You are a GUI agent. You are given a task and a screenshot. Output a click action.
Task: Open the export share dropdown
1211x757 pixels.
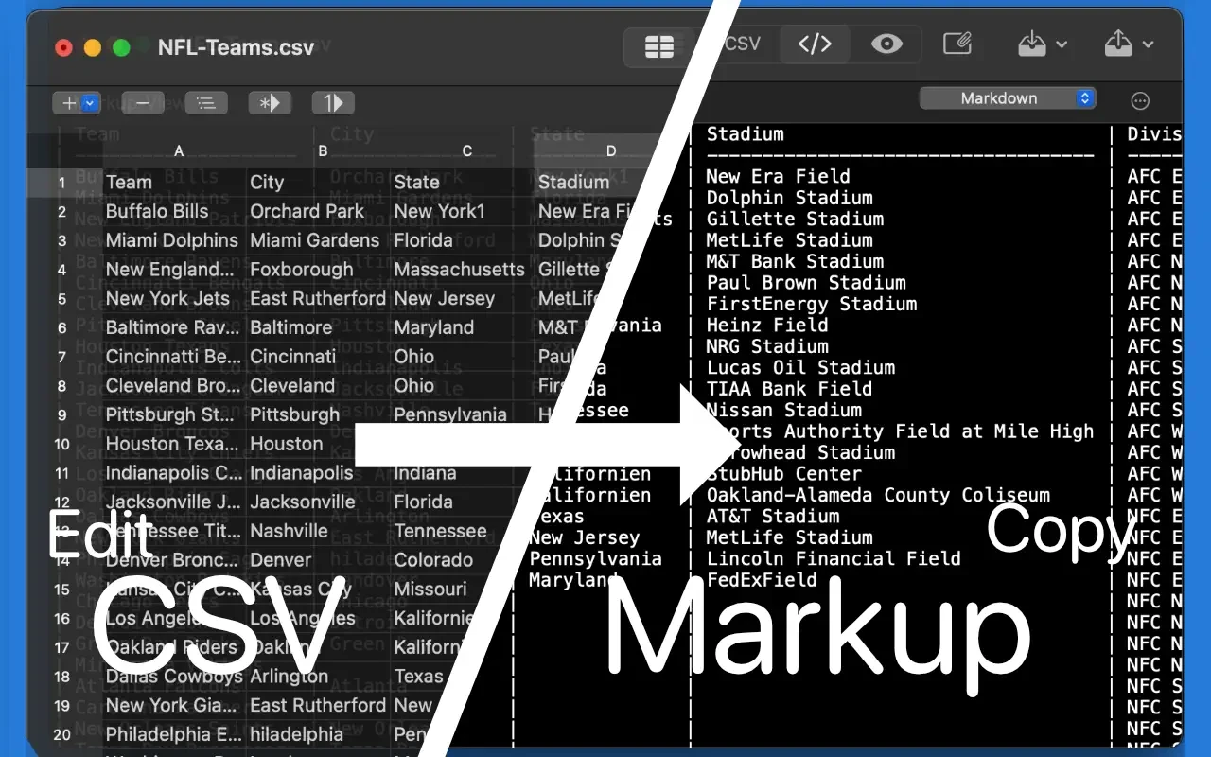[1129, 44]
